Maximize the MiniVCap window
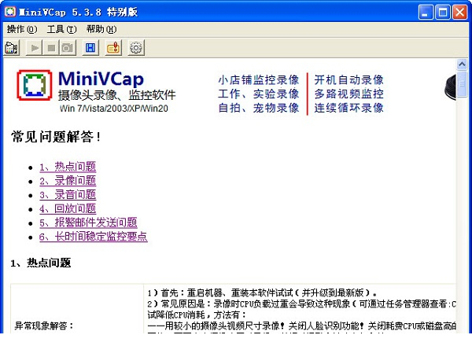This screenshot has height=346, width=472. click(443, 13)
